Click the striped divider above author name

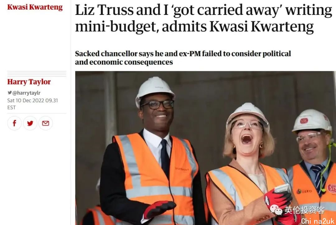pyautogui.click(x=37, y=74)
